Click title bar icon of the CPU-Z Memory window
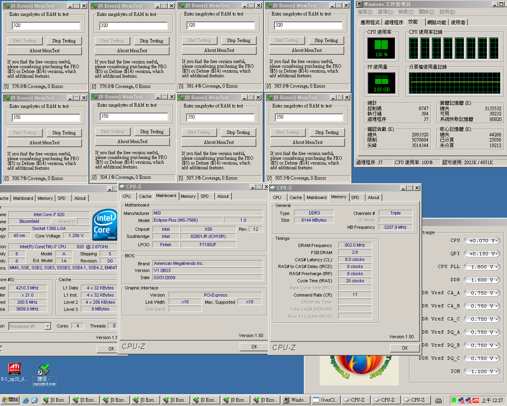Image resolution: width=507 pixels, height=406 pixels. (273, 188)
